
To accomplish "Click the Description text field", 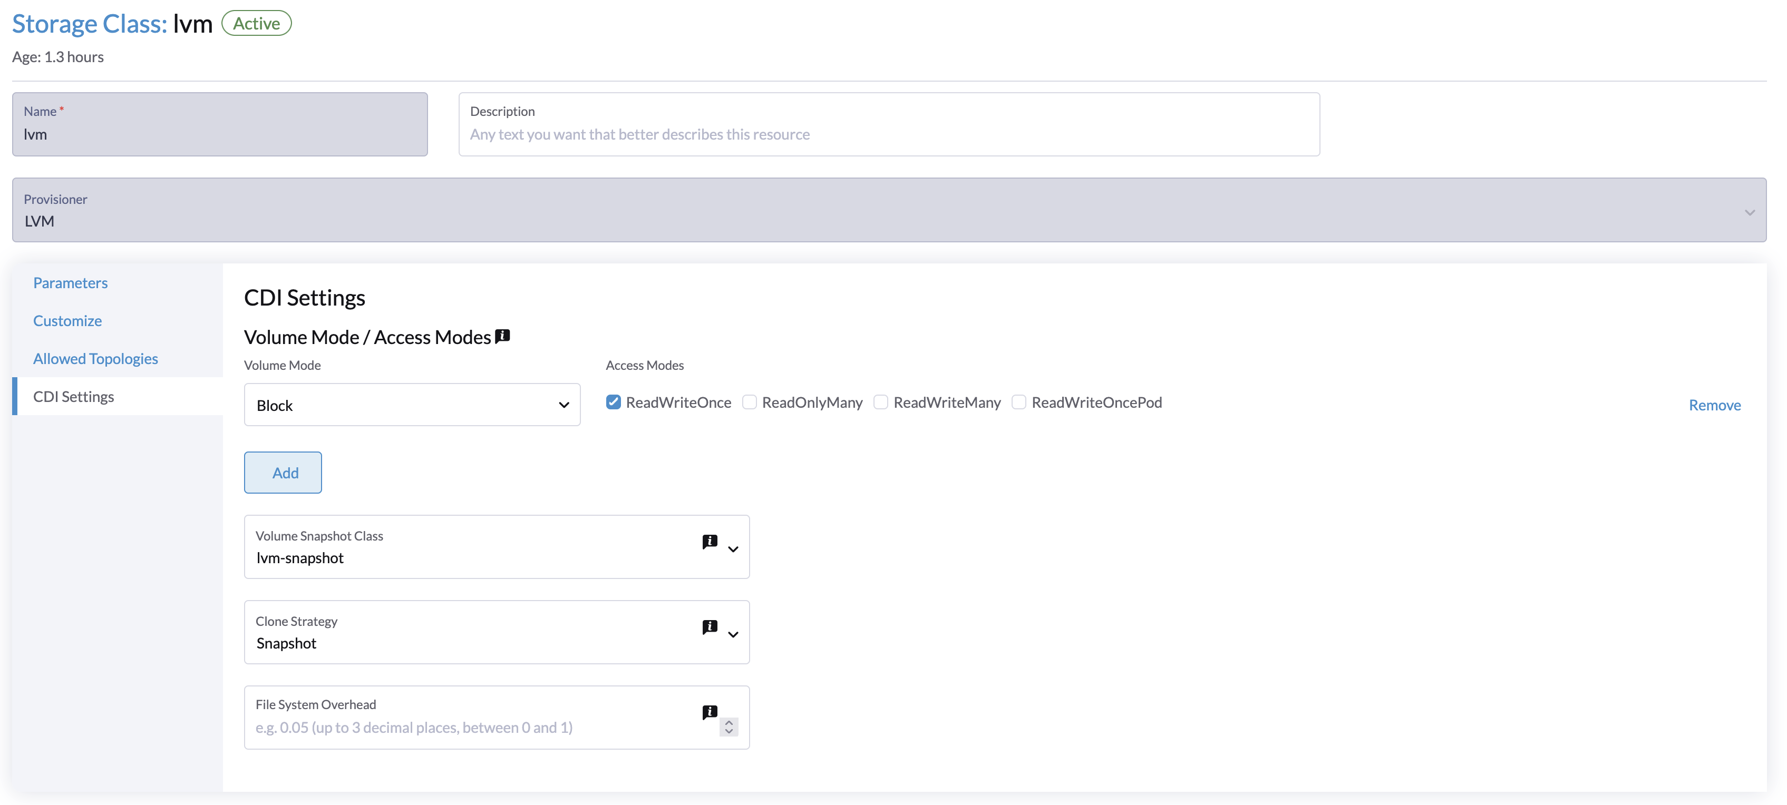I will pos(888,134).
